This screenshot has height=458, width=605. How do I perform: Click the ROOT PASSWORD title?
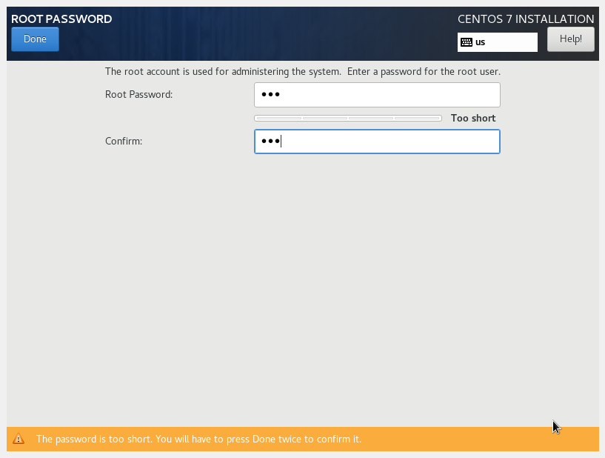tap(61, 19)
